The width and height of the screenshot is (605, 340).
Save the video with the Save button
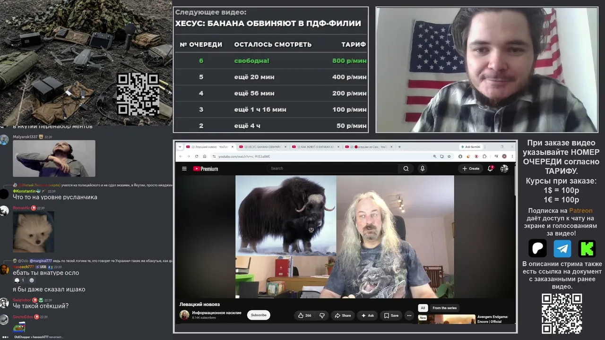pyautogui.click(x=391, y=315)
